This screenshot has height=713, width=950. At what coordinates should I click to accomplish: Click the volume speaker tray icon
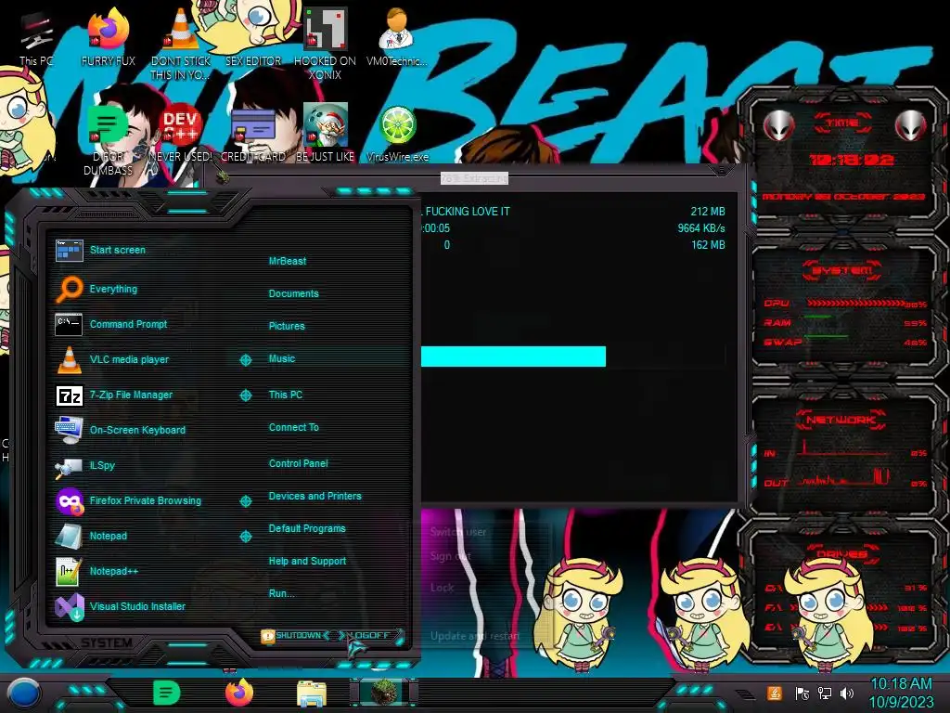point(847,693)
